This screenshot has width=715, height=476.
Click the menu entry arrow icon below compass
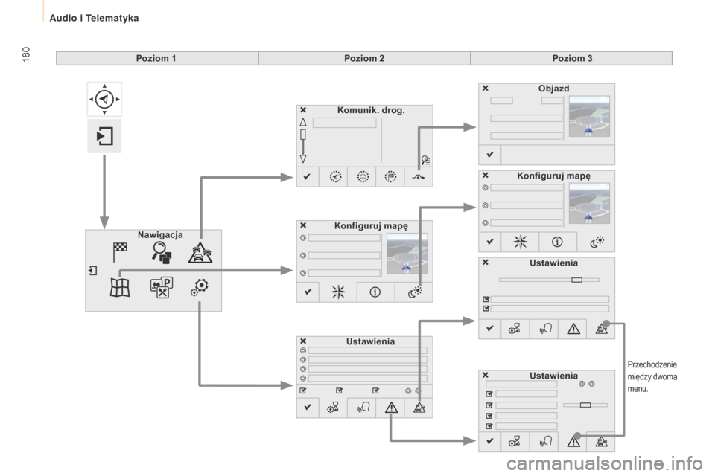pyautogui.click(x=104, y=136)
